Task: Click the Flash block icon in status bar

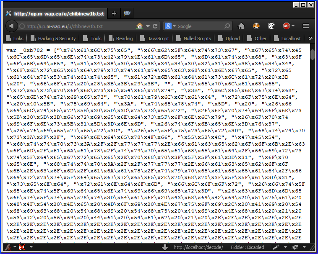Action: point(8,247)
